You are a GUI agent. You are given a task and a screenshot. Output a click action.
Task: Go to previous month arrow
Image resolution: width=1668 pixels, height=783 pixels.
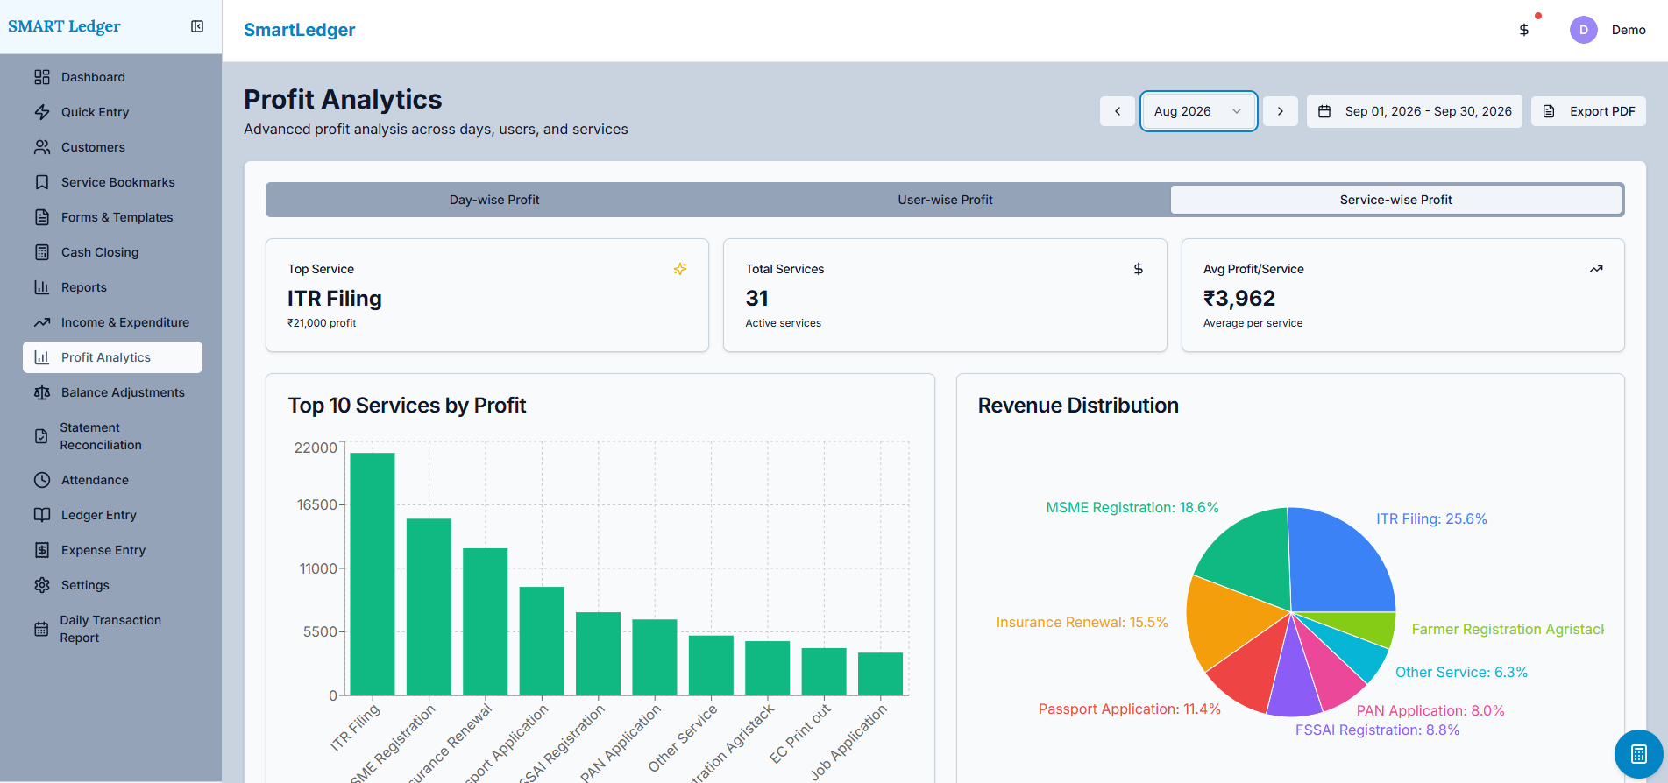coord(1118,111)
